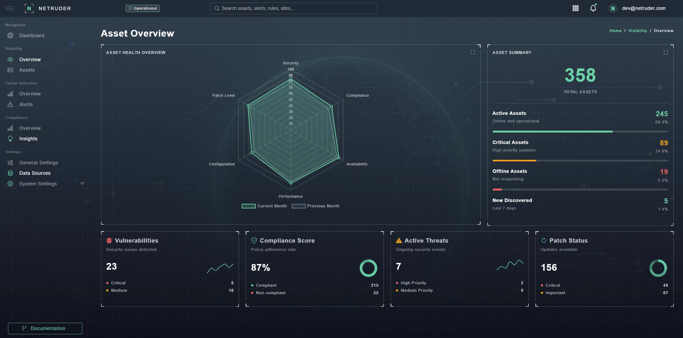Click Offline Assets count 19
Image resolution: width=683 pixels, height=338 pixels.
coord(664,172)
